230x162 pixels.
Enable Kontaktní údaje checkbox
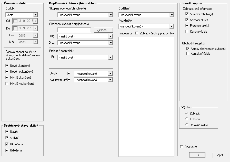click(188, 53)
